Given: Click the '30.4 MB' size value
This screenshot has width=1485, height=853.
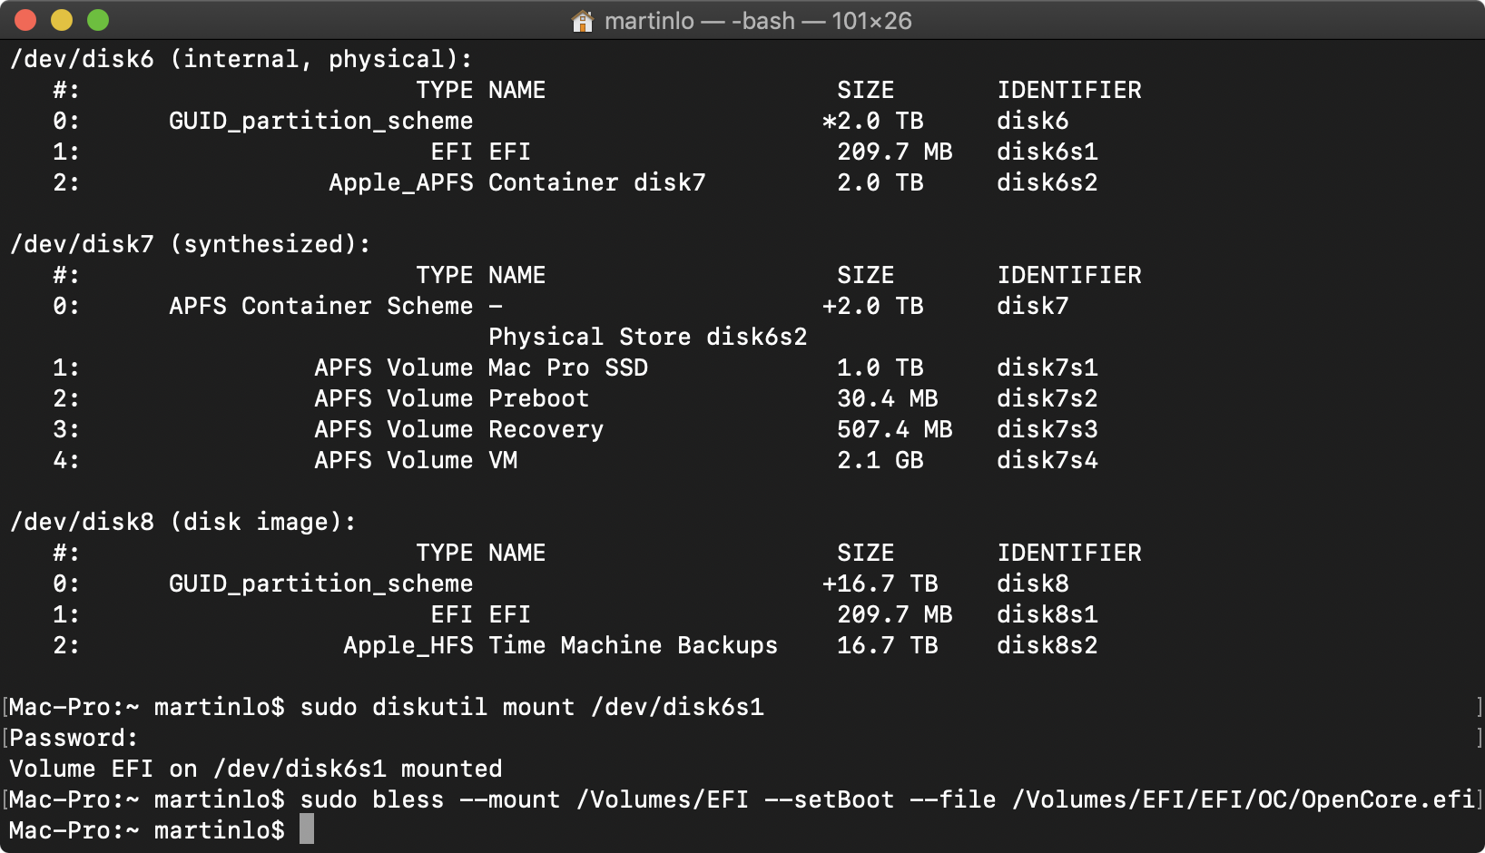Looking at the screenshot, I should tap(888, 398).
